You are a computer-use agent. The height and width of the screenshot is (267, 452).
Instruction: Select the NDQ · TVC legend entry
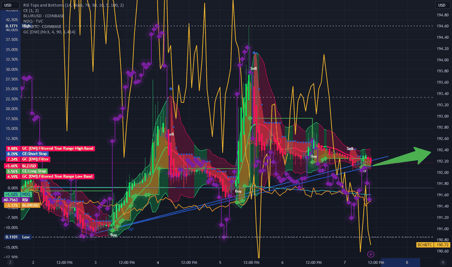pos(33,21)
